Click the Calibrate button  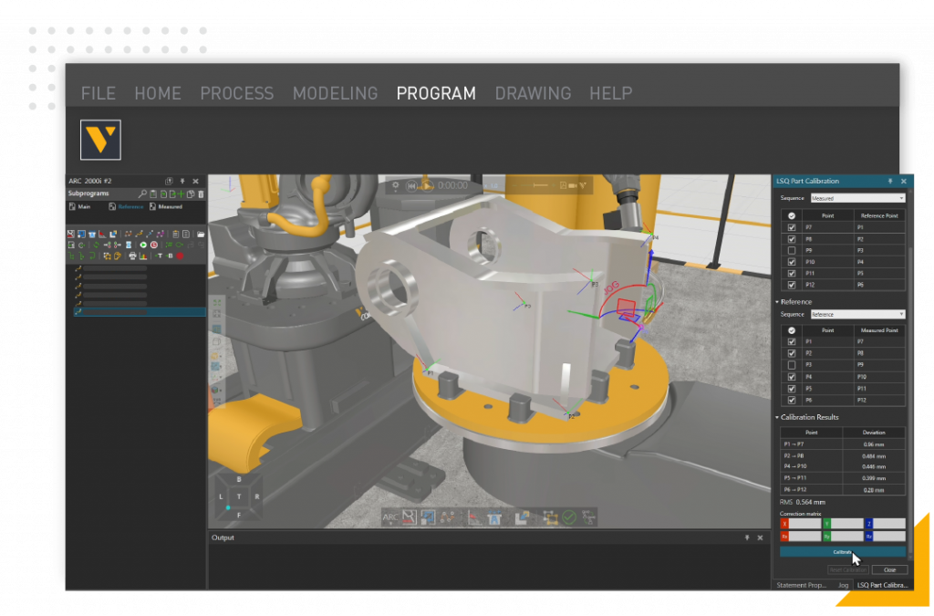(842, 552)
